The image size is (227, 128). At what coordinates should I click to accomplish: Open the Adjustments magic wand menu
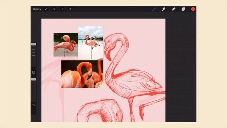coord(54,9)
